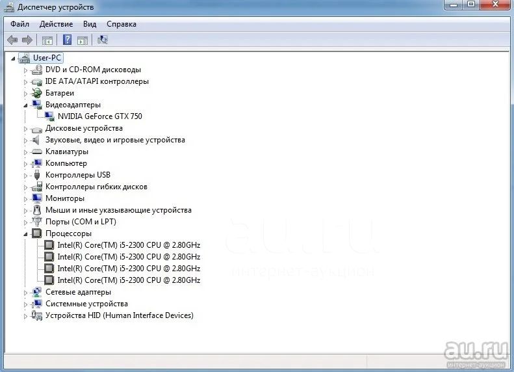Image resolution: width=514 pixels, height=372 pixels.
Task: Open the Вид menu
Action: (x=90, y=24)
